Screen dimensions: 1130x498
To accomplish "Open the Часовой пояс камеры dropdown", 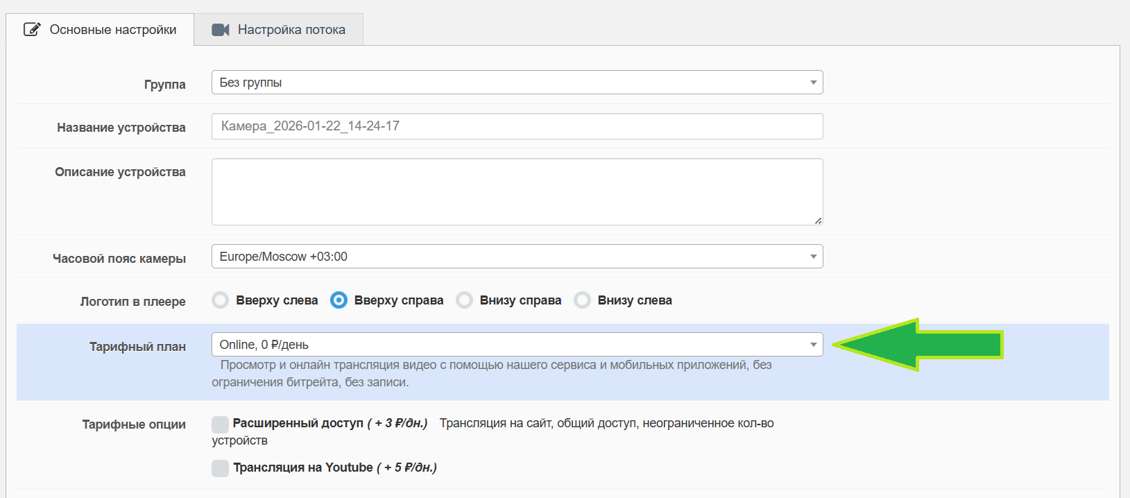I will pos(517,257).
